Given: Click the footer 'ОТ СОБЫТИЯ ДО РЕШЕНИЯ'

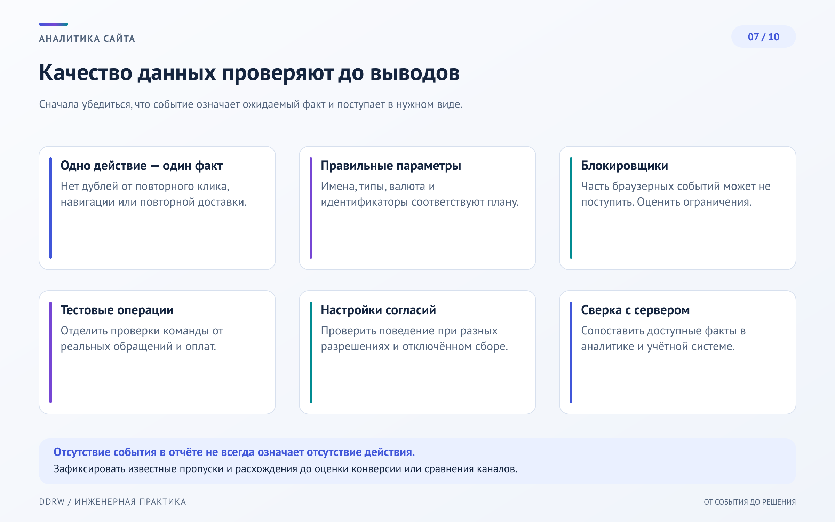Looking at the screenshot, I should click(x=750, y=502).
